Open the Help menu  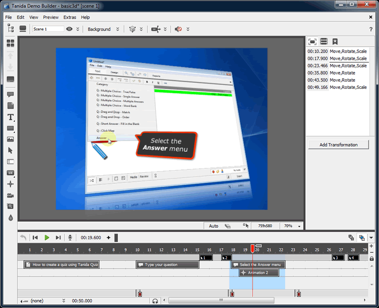tap(85, 17)
